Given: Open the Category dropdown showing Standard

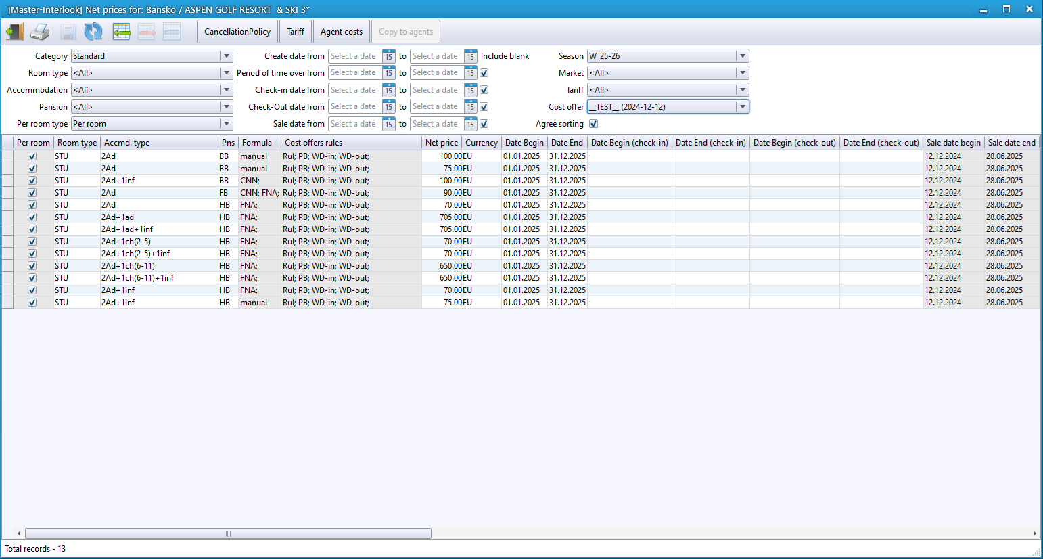Looking at the screenshot, I should click(227, 56).
